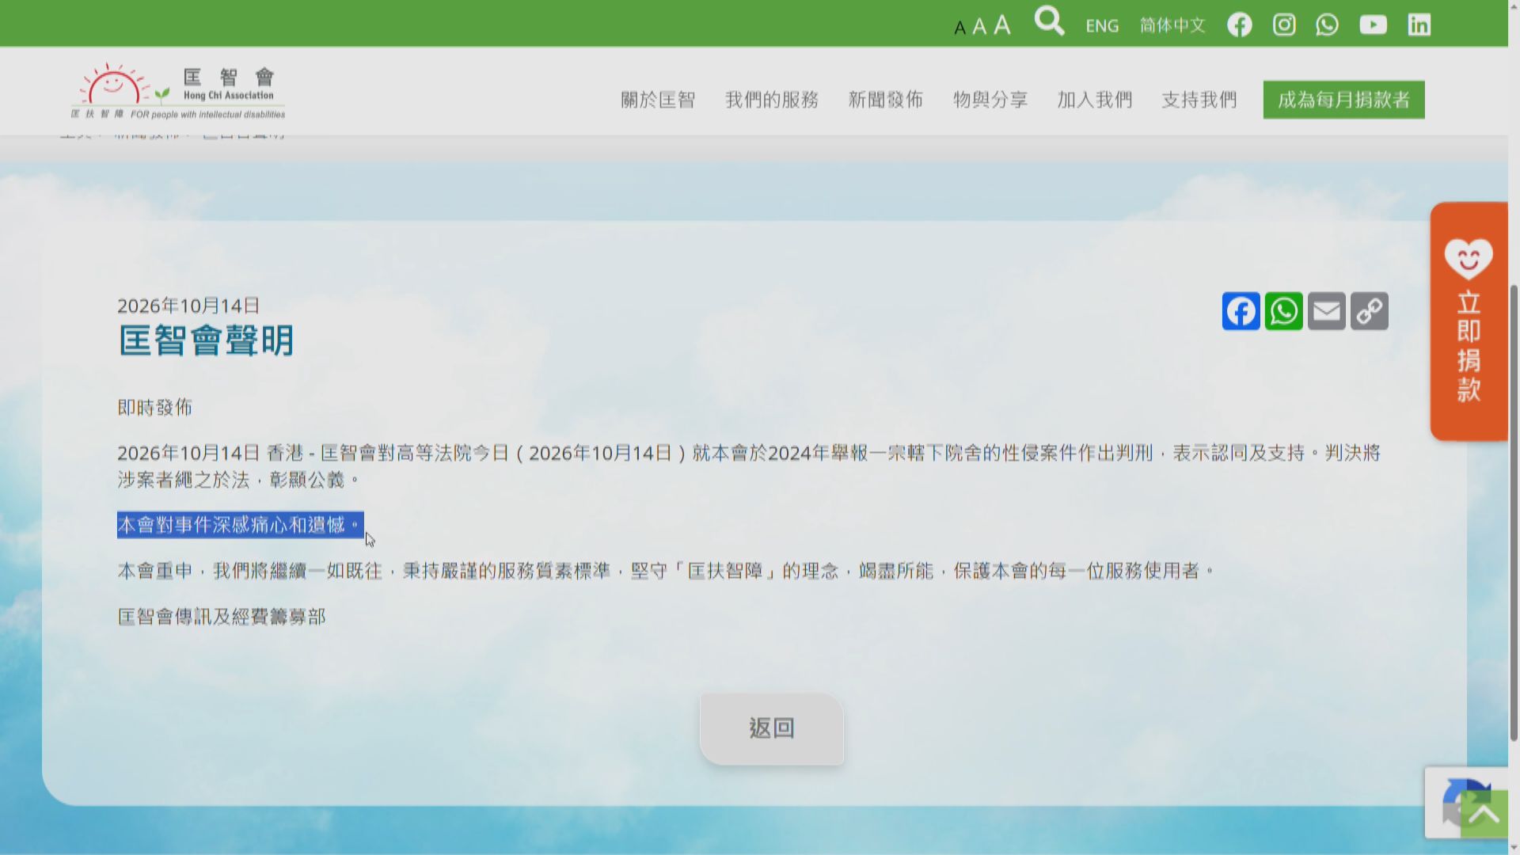The width and height of the screenshot is (1520, 855).
Task: Open the 我們的服務 menu
Action: (x=772, y=100)
